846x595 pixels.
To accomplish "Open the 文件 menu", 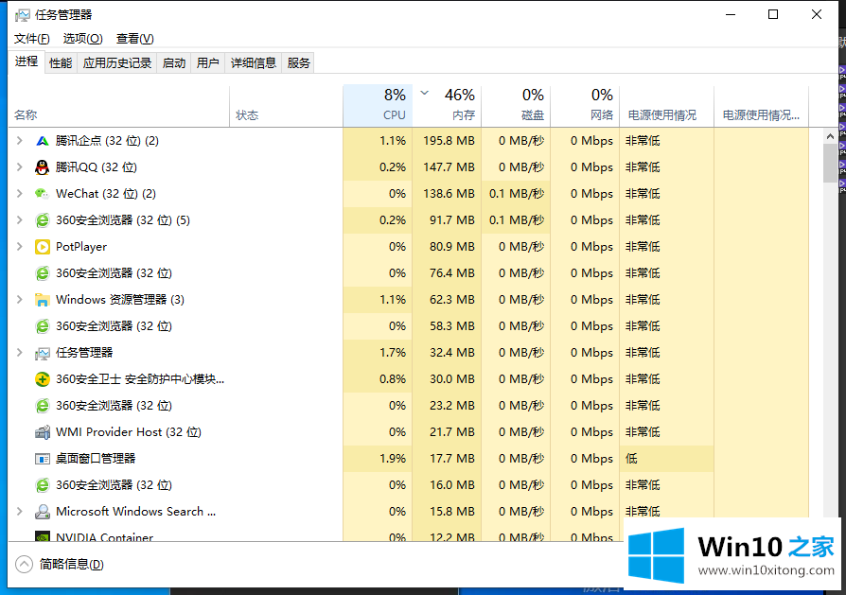I will [31, 39].
